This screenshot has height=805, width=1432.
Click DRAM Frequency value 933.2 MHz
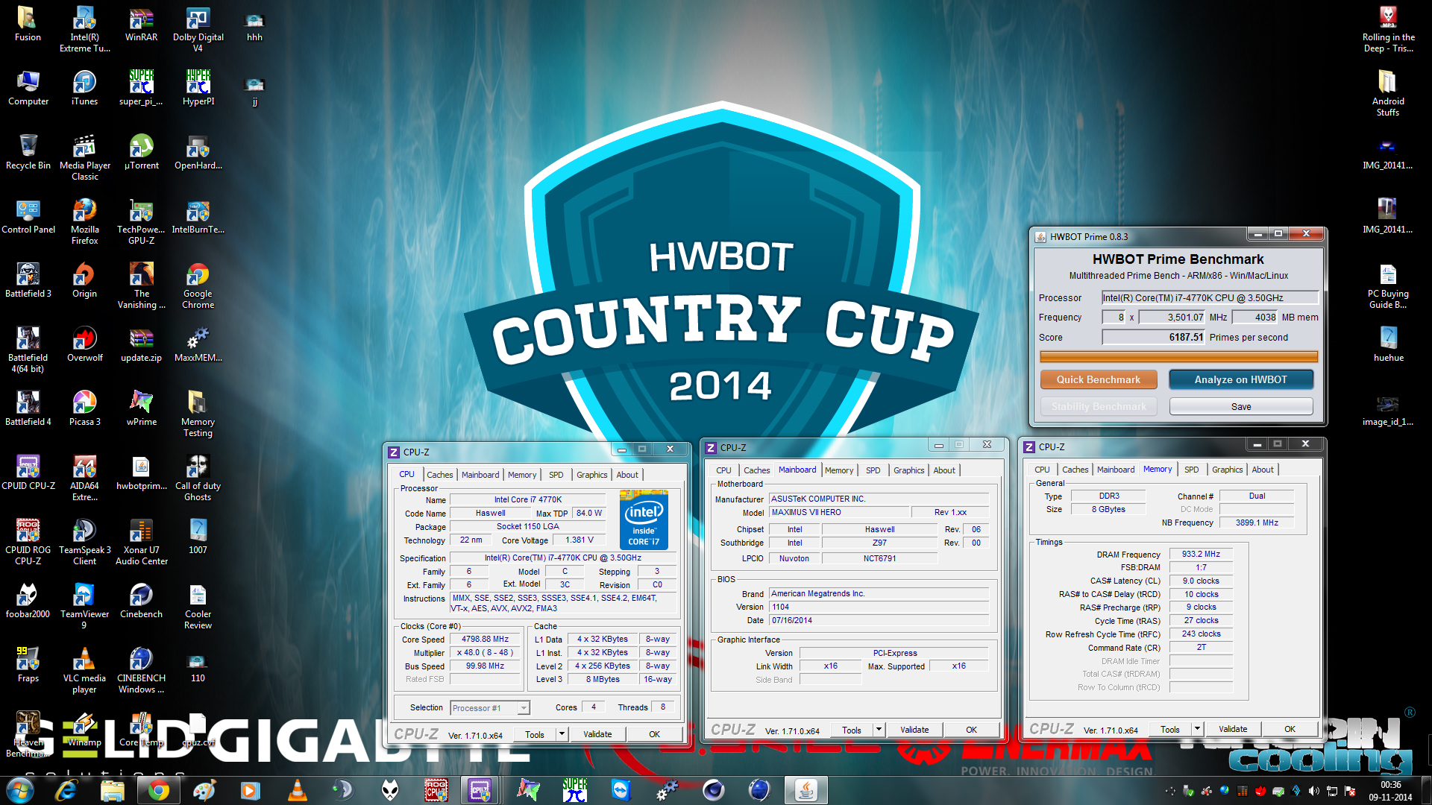tap(1201, 555)
